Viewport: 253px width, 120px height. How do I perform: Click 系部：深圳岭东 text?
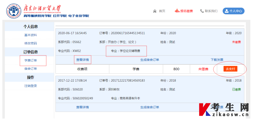point(110,89)
